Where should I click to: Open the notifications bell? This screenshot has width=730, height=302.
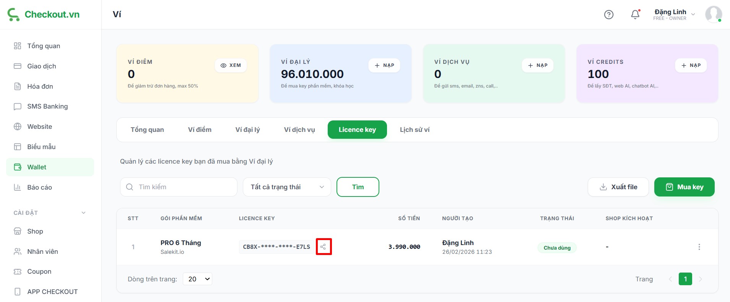[x=635, y=15]
